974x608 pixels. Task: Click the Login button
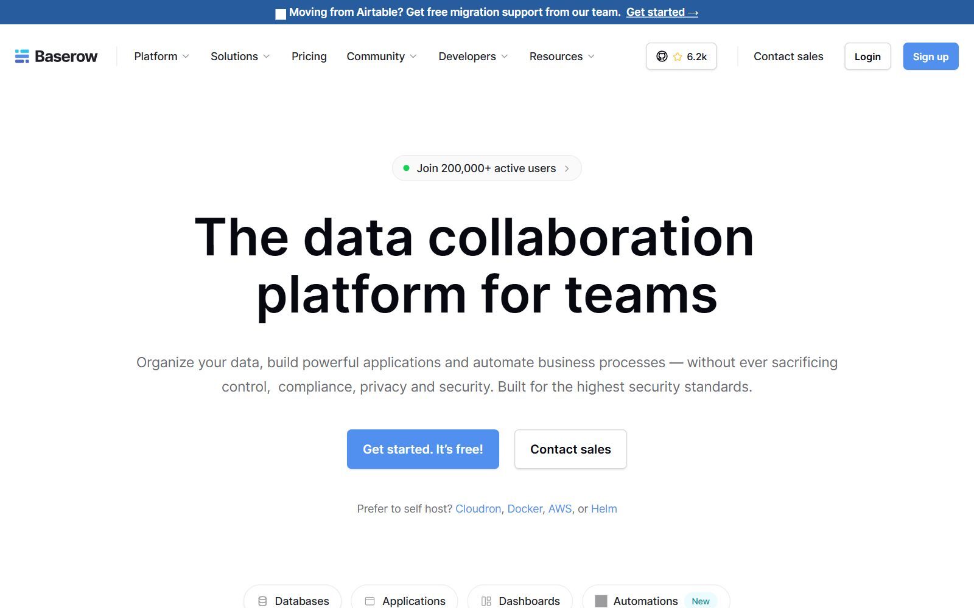pyautogui.click(x=867, y=57)
